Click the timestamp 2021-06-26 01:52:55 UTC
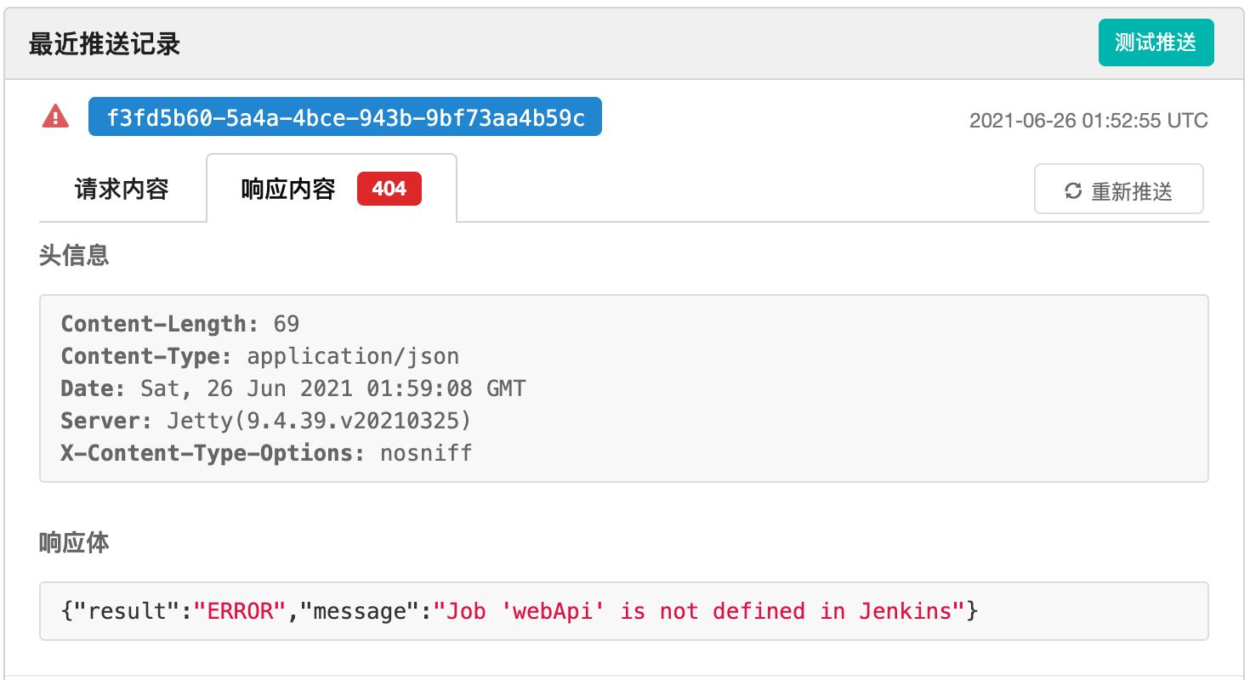Screen dimensions: 1250x680 (1089, 120)
